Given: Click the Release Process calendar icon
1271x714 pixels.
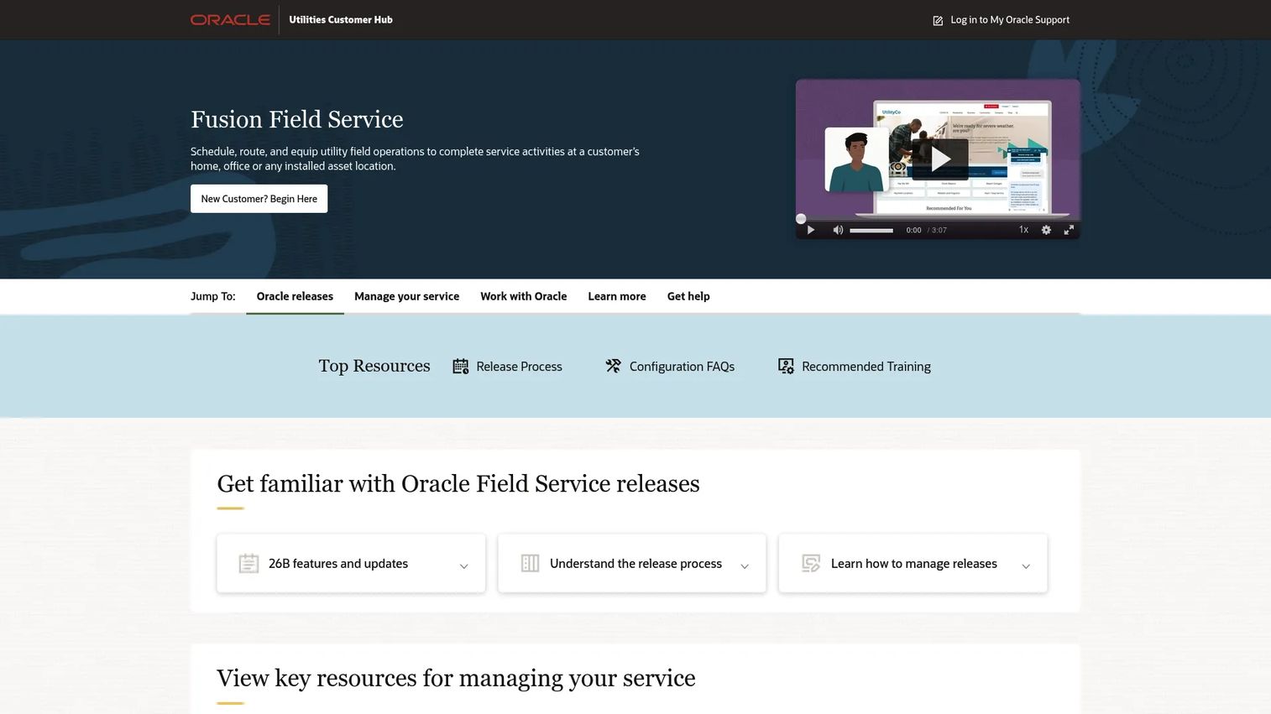Looking at the screenshot, I should (461, 366).
